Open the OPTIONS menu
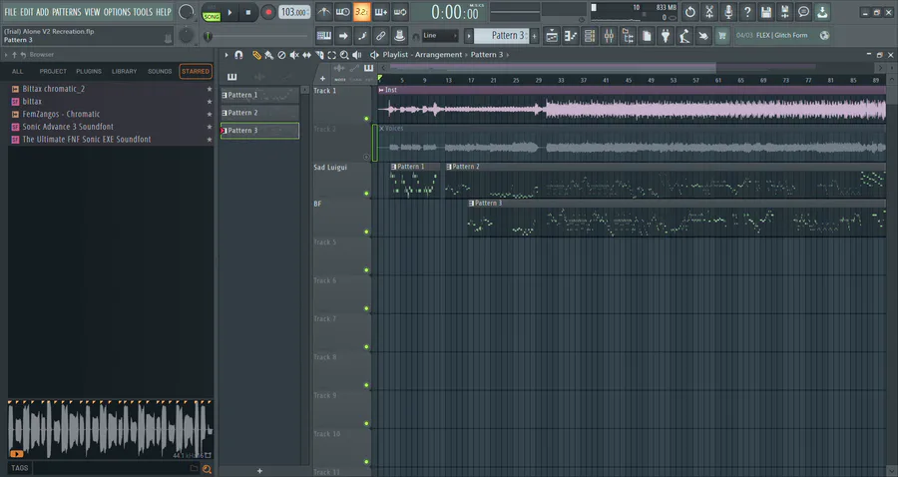 pyautogui.click(x=117, y=12)
